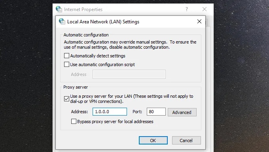269x152 pixels.
Task: Uncheck Use a proxy server for your LAN
Action: coord(66,99)
